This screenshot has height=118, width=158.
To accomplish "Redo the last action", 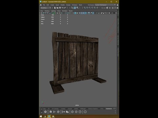I will coord(65,8).
